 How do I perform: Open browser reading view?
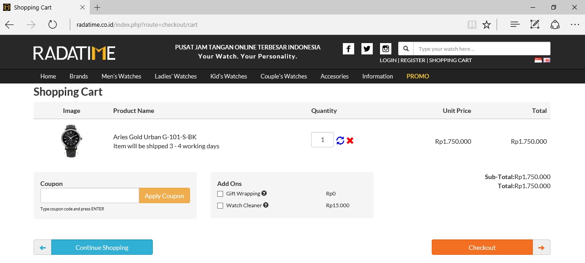[x=472, y=24]
